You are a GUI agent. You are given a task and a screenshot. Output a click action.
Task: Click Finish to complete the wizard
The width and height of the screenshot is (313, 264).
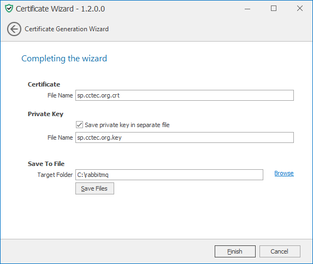[x=235, y=251]
